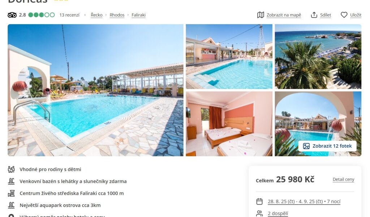This screenshot has height=217, width=370.
Task: Click the guests people icon by 2 dospělí
Action: [259, 213]
